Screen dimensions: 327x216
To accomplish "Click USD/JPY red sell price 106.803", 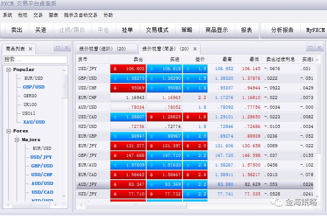I will point(128,69).
